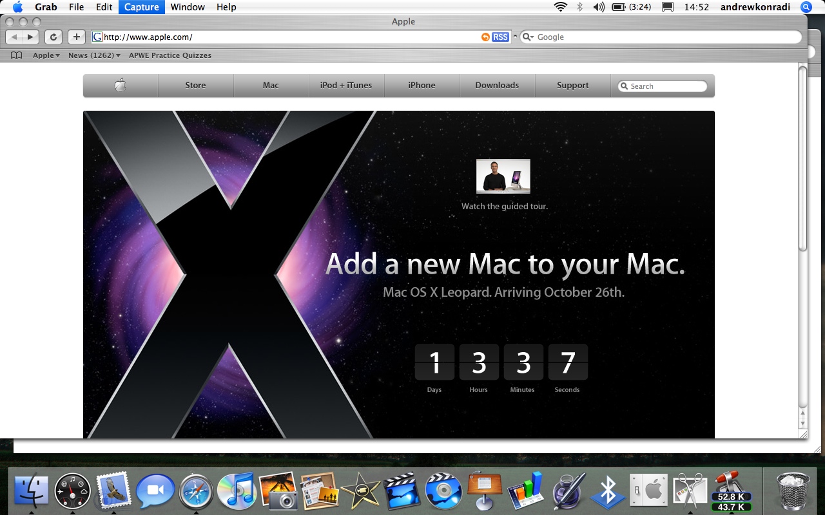Open the File menu
This screenshot has width=825, height=515.
(76, 7)
